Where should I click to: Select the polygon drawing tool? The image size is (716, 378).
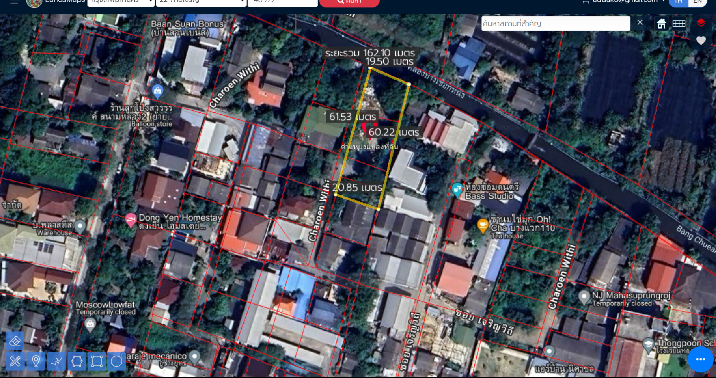(x=77, y=361)
